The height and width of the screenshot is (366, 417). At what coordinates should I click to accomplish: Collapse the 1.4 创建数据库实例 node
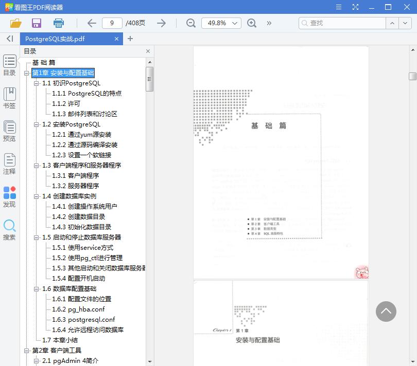coord(36,196)
